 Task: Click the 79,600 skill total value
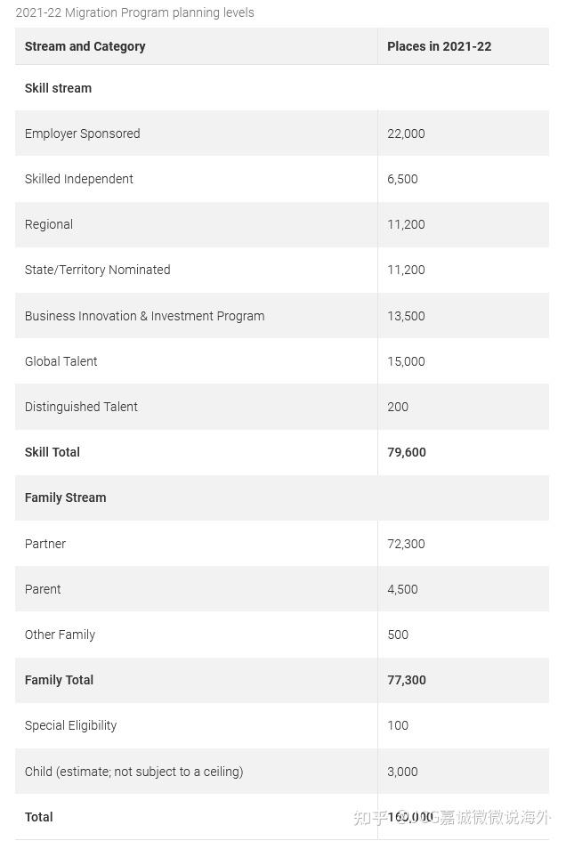(407, 452)
